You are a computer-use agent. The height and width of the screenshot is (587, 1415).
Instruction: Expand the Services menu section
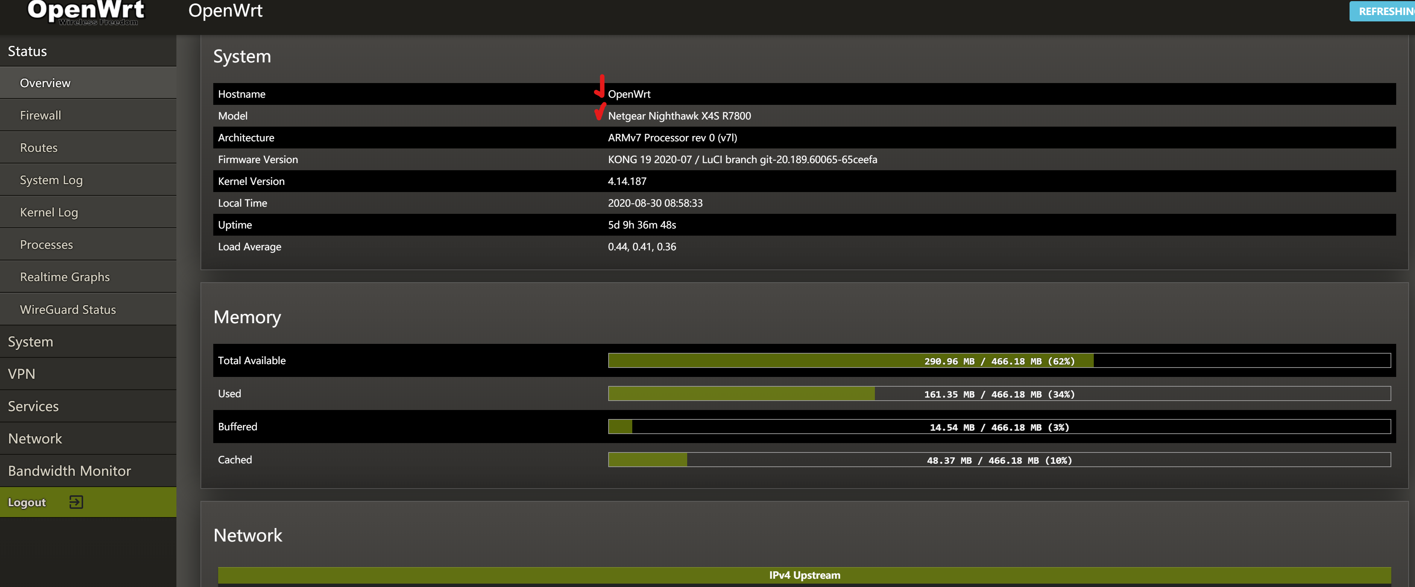click(x=88, y=407)
